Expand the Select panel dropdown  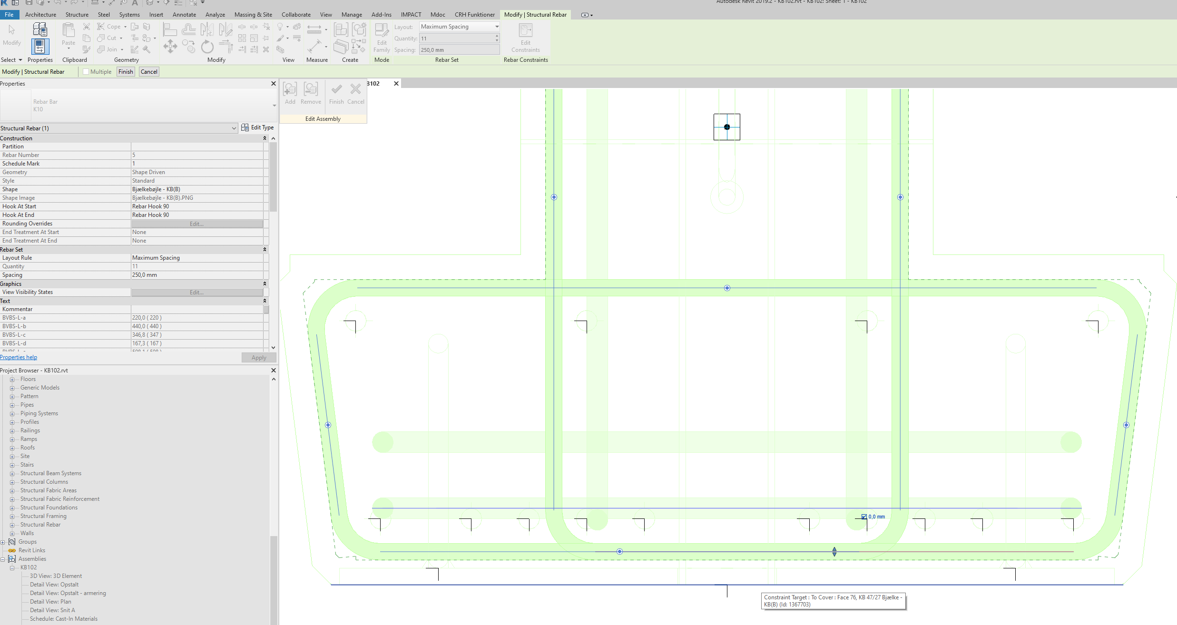point(11,60)
